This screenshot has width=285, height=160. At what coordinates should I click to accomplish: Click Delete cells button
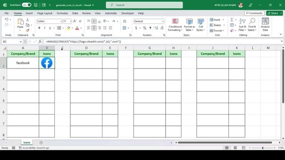tap(216, 25)
